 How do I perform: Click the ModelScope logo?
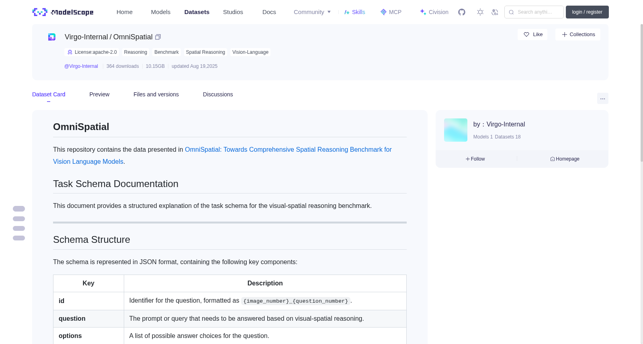coord(63,12)
